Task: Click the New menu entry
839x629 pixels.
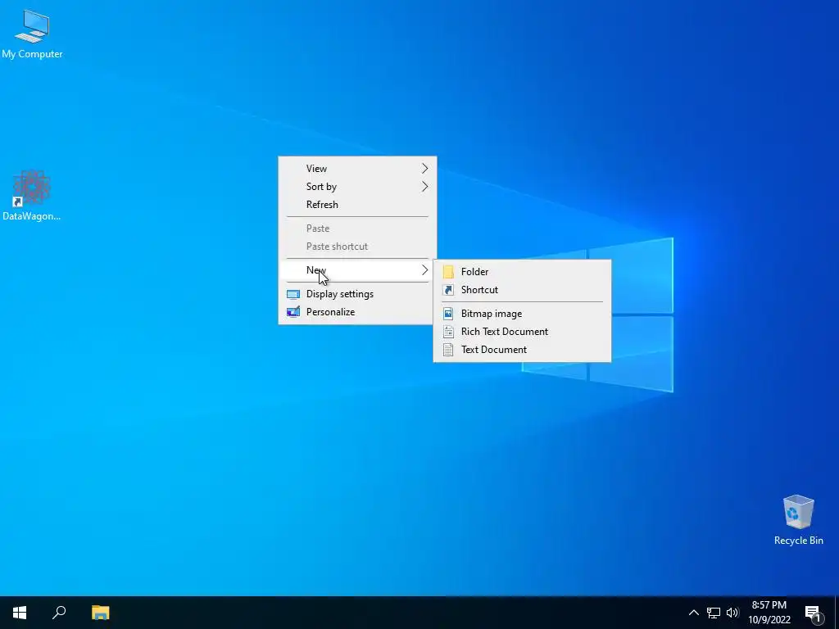Action: coord(357,270)
